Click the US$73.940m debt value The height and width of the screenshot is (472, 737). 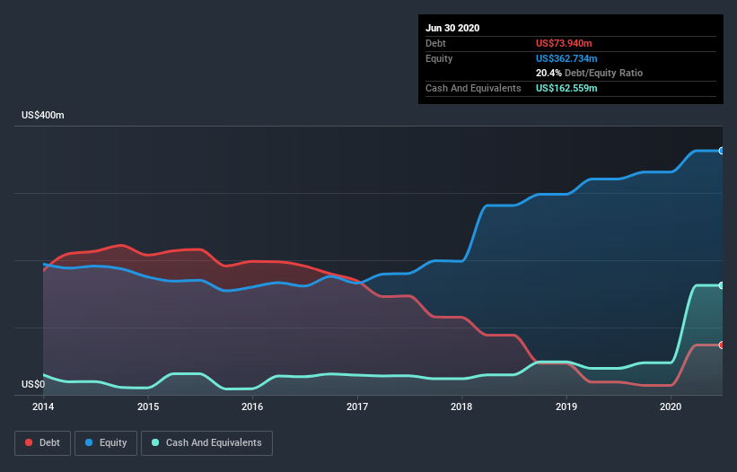tap(564, 43)
